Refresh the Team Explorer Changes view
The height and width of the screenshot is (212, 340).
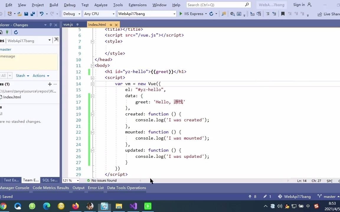coord(16,32)
